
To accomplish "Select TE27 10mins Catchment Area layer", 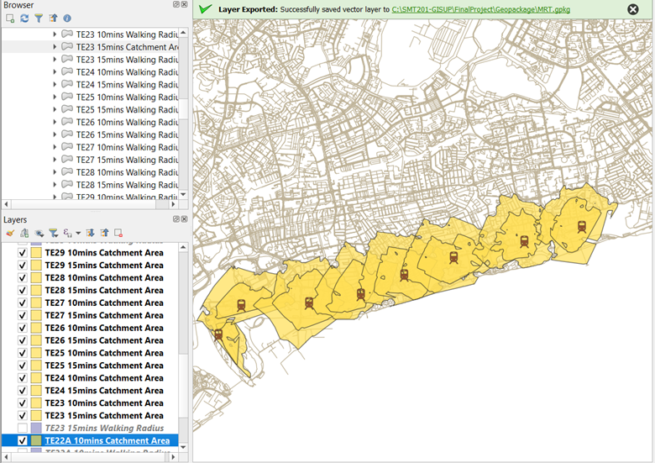I will [103, 303].
